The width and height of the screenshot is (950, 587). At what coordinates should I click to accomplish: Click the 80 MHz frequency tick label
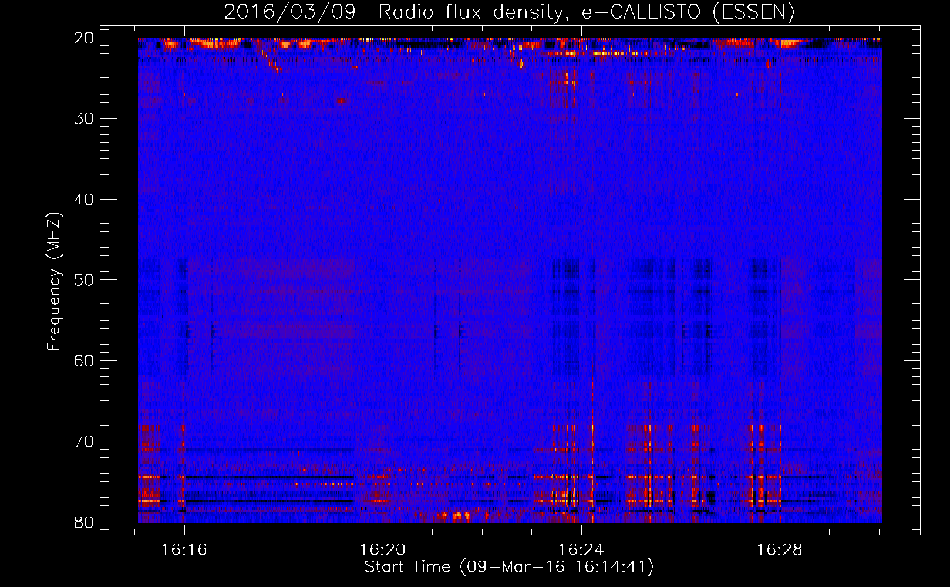tap(85, 522)
